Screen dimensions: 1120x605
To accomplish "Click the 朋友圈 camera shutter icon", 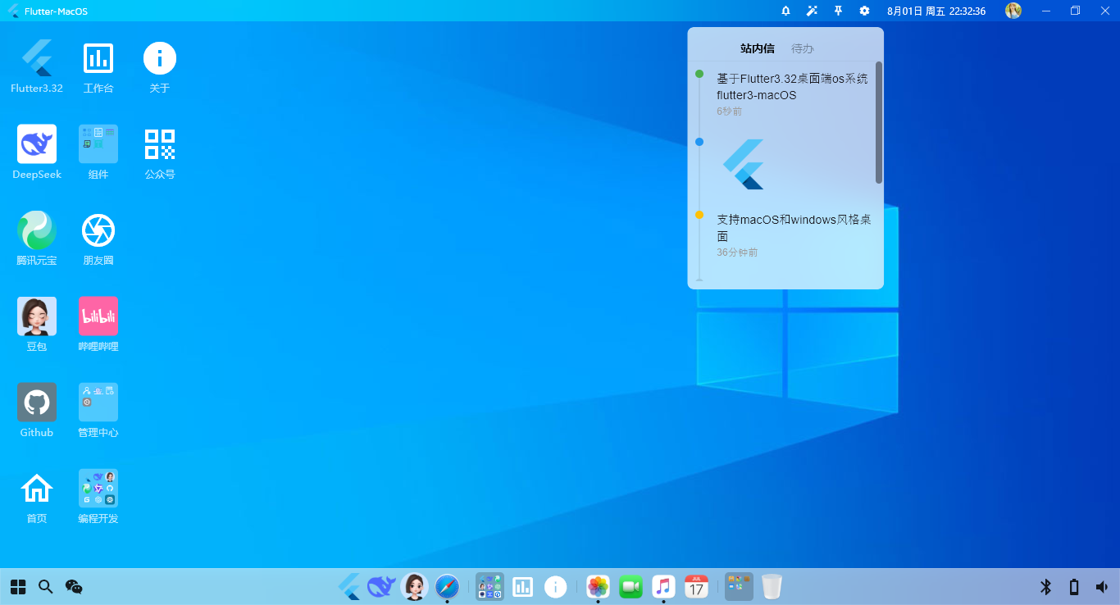I will (x=98, y=230).
